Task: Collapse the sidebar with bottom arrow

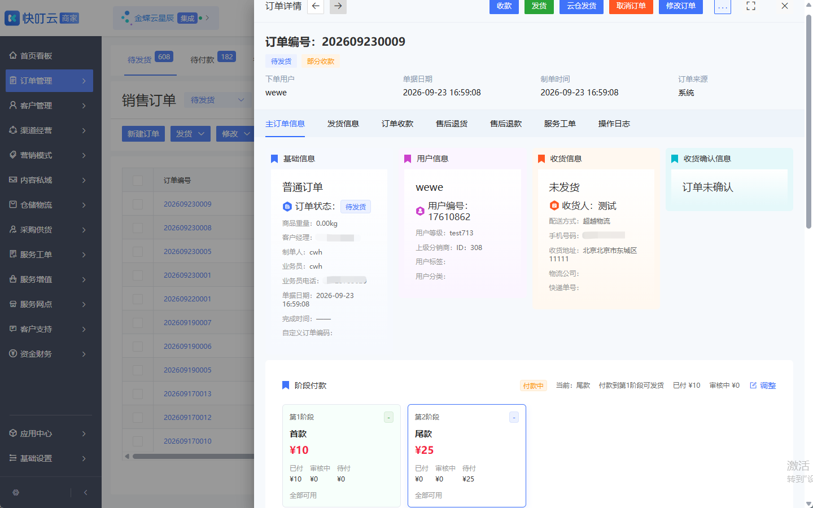Action: coord(85,492)
